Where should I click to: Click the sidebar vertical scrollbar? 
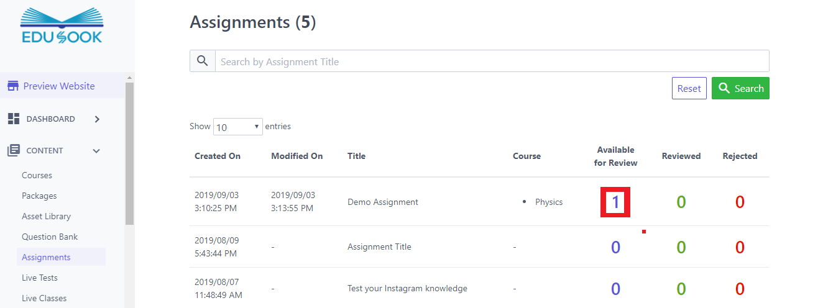pyautogui.click(x=129, y=155)
